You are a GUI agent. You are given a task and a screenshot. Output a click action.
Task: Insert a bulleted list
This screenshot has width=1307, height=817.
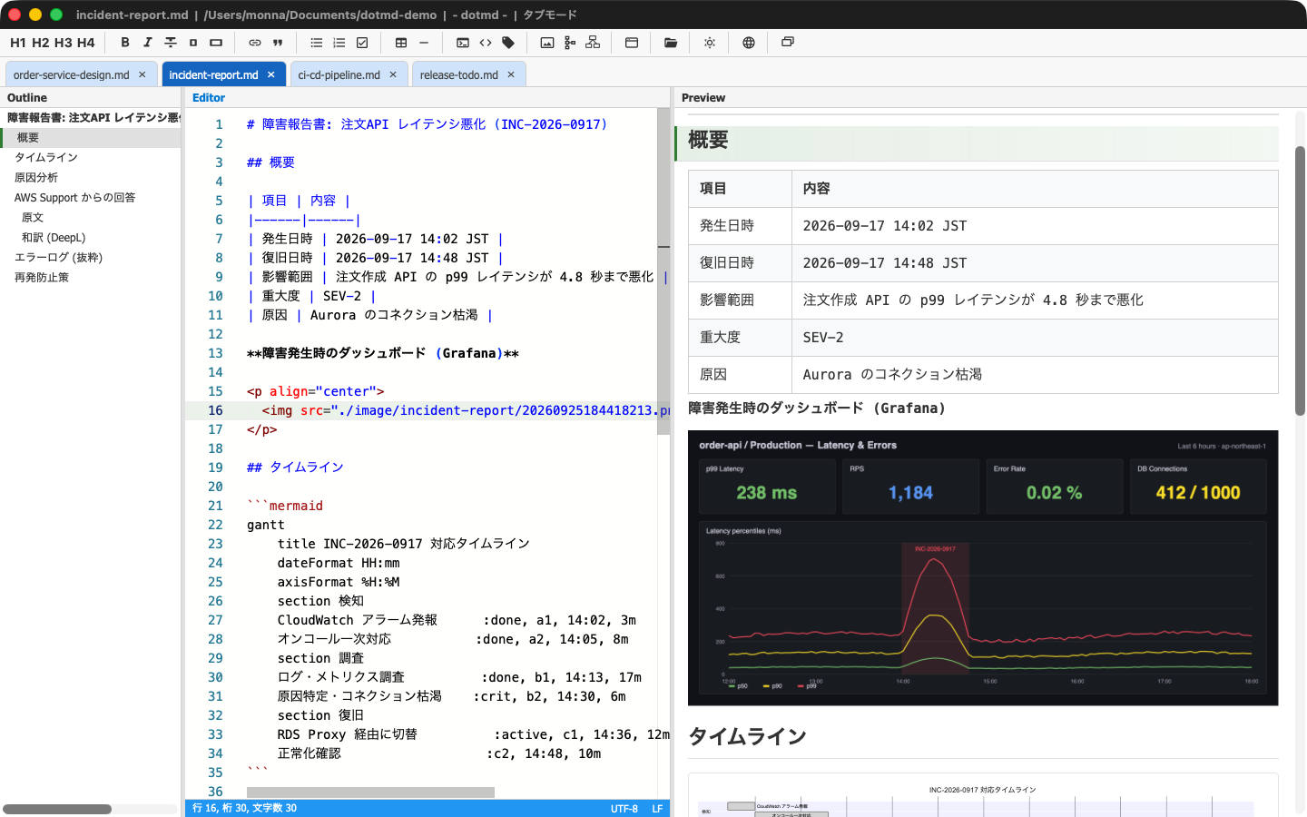point(317,43)
